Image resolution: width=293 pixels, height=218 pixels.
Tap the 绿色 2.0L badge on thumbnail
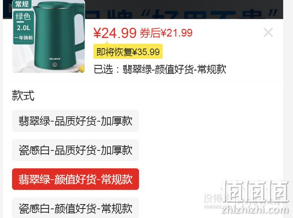coord(23,22)
